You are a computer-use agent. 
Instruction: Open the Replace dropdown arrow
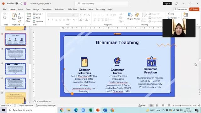tap(179, 18)
